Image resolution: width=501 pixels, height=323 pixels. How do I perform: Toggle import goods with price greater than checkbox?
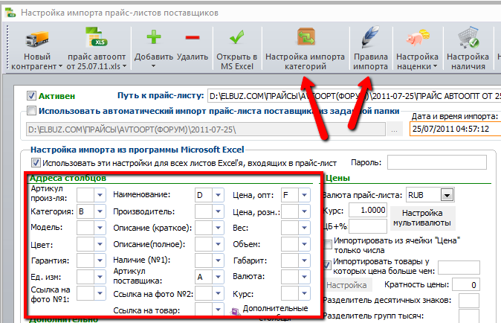pos(328,265)
